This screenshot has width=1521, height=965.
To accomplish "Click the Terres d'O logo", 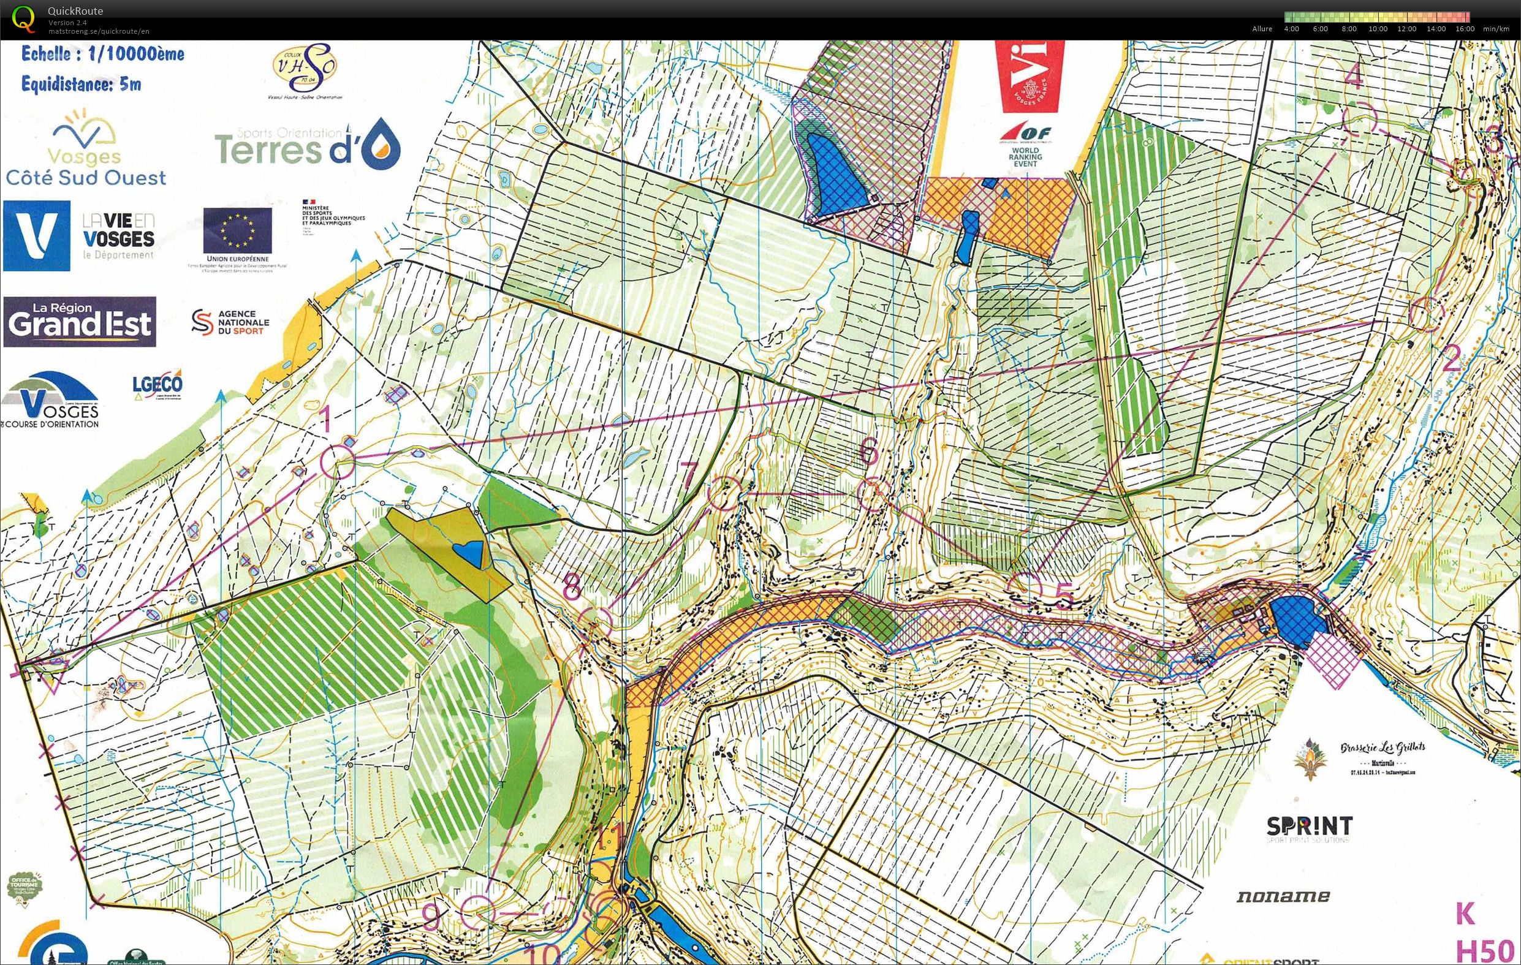I will click(x=308, y=144).
